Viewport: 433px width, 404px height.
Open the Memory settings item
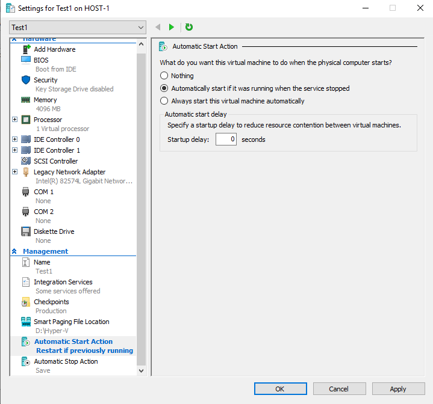[x=45, y=100]
